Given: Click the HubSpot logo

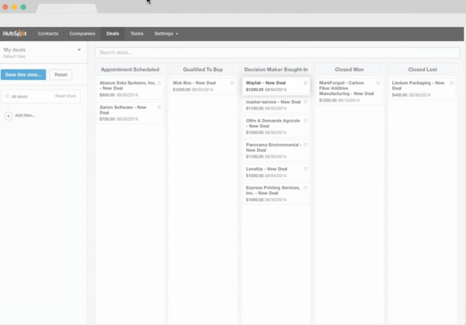Looking at the screenshot, I should [x=14, y=34].
